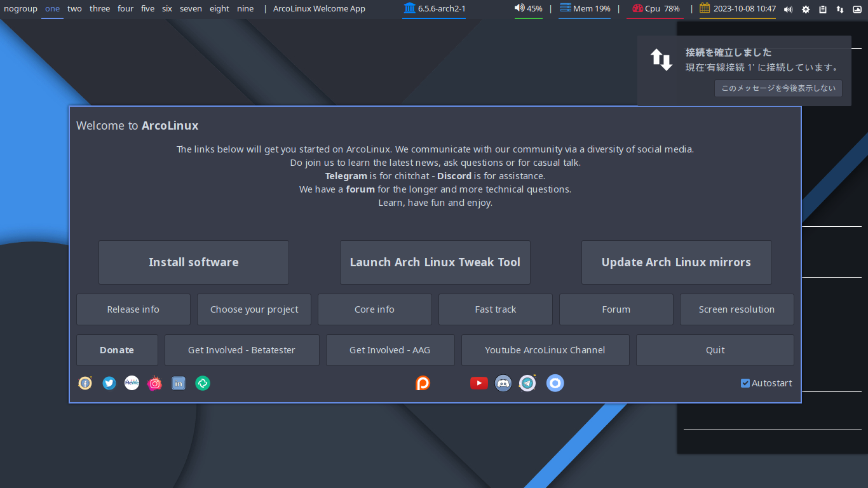868x488 pixels.
Task: Open the Forum button
Action: pyautogui.click(x=616, y=309)
